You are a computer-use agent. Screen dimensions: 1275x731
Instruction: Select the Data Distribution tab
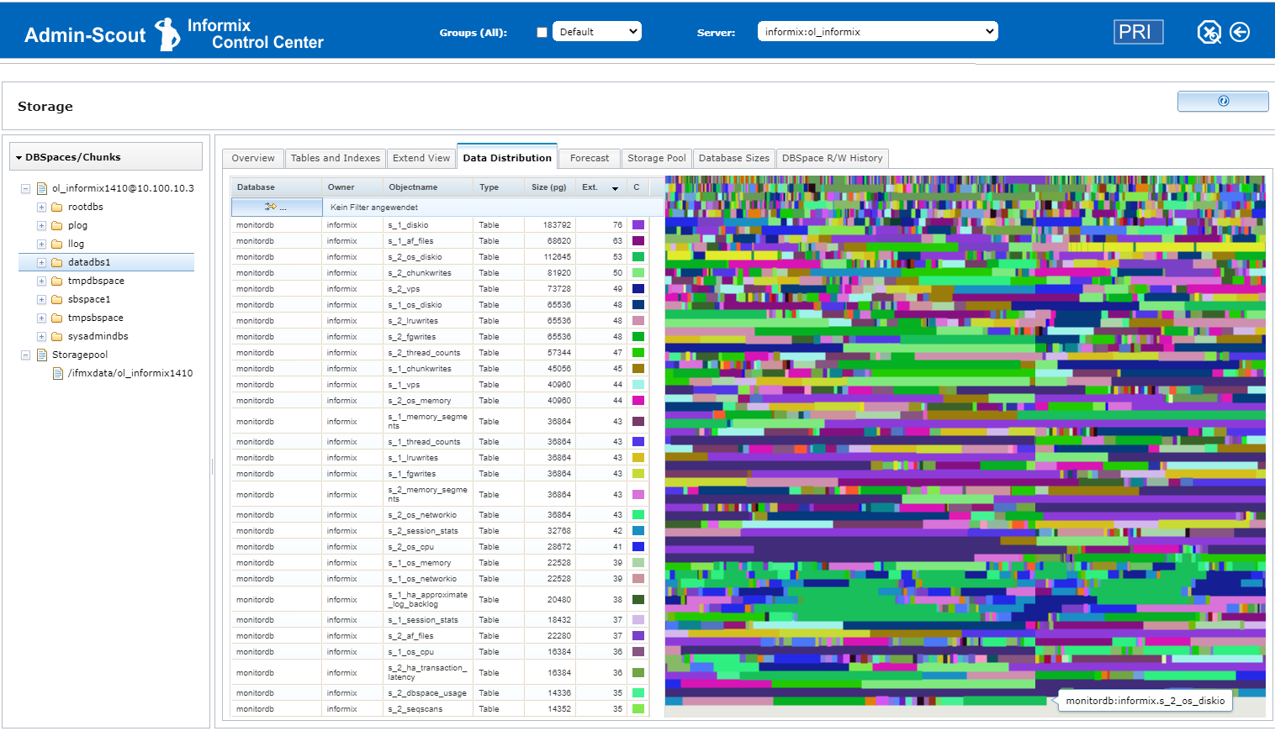tap(507, 157)
